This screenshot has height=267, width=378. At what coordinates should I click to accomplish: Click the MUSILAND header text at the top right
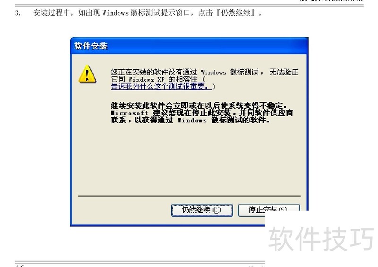(x=344, y=1)
